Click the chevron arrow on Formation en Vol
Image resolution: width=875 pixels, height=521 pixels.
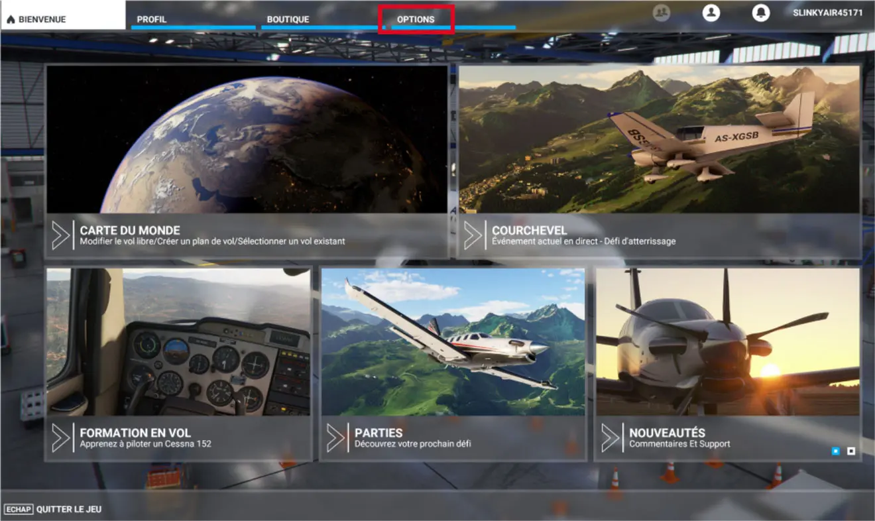(x=61, y=437)
